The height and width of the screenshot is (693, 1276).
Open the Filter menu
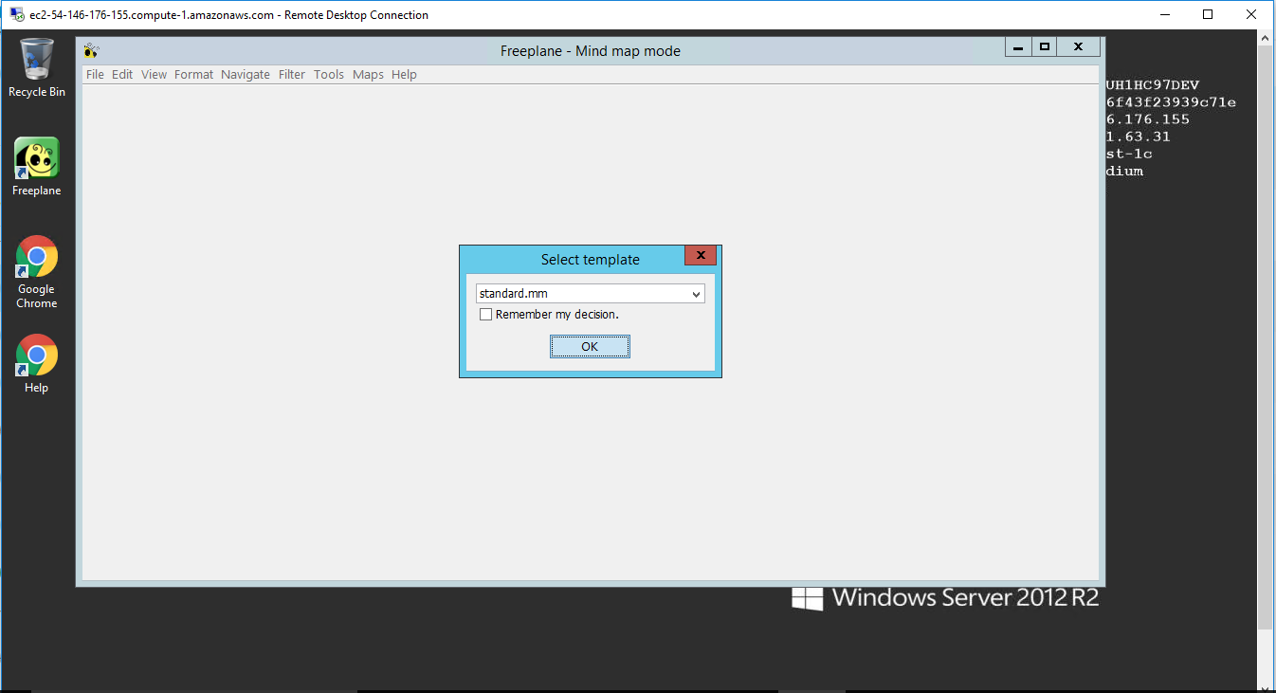point(292,75)
